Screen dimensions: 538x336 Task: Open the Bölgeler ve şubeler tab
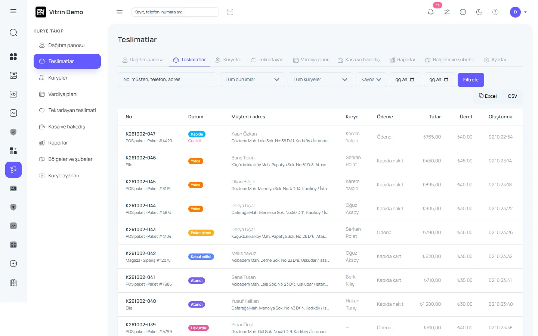[449, 60]
